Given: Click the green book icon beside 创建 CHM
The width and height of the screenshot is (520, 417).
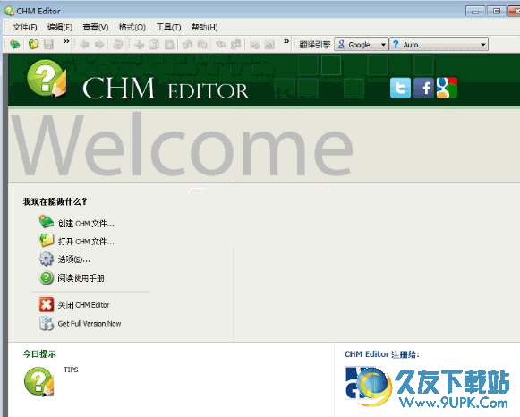Looking at the screenshot, I should pos(47,222).
